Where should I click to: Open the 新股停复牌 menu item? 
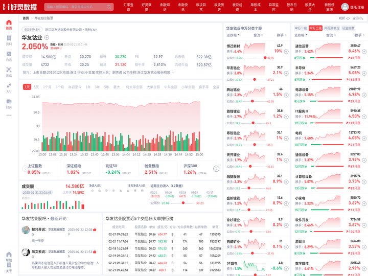pyautogui.click(x=330, y=7)
